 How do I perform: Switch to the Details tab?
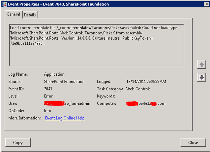[30, 15]
